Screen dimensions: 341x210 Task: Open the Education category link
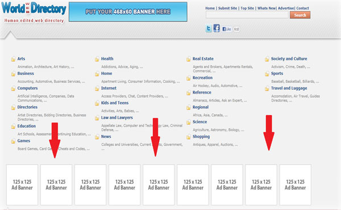coord(26,126)
